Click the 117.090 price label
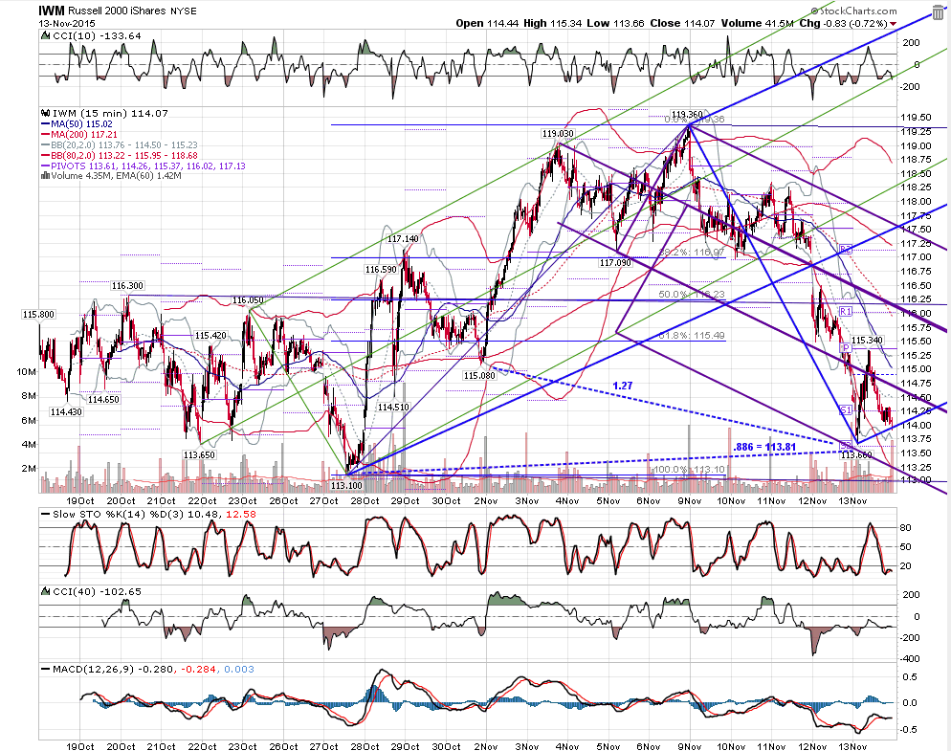Screen dimensions: 951x751 coord(615,263)
